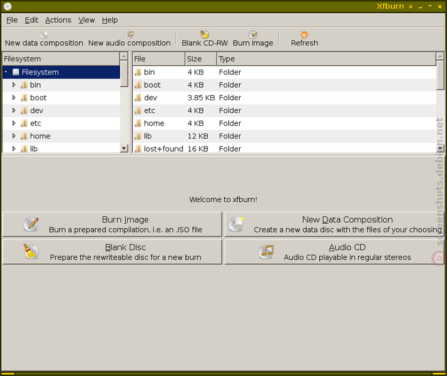Click the Audio CD welcome button
Viewport: 447px width, 376px height.
tap(334, 252)
